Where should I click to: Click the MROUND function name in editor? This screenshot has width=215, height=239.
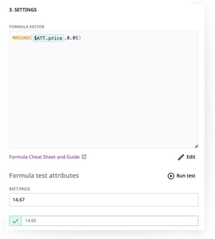tap(21, 38)
